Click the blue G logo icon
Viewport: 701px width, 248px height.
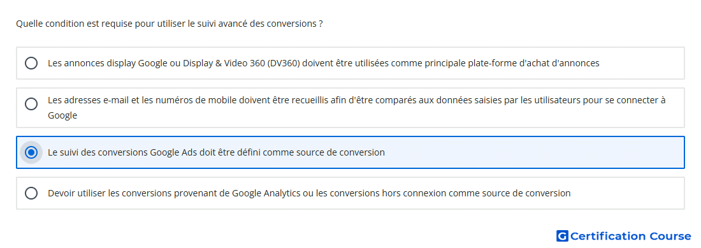click(x=562, y=236)
